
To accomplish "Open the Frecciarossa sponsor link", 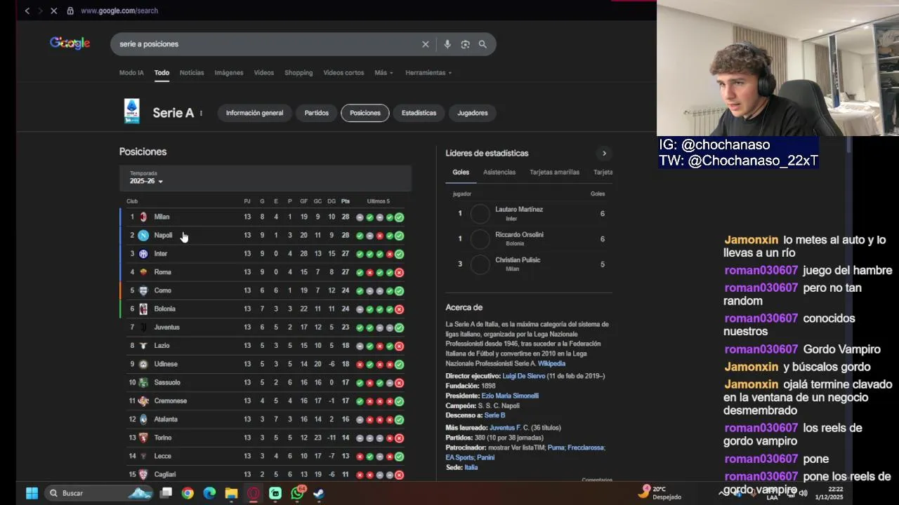I will [586, 447].
